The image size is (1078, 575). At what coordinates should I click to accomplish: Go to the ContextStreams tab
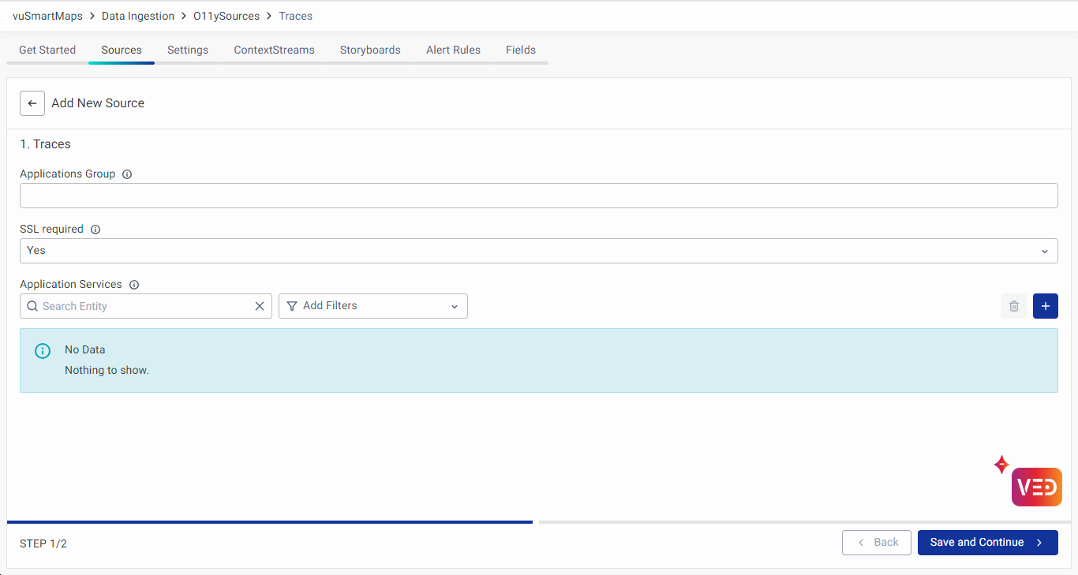pos(274,50)
